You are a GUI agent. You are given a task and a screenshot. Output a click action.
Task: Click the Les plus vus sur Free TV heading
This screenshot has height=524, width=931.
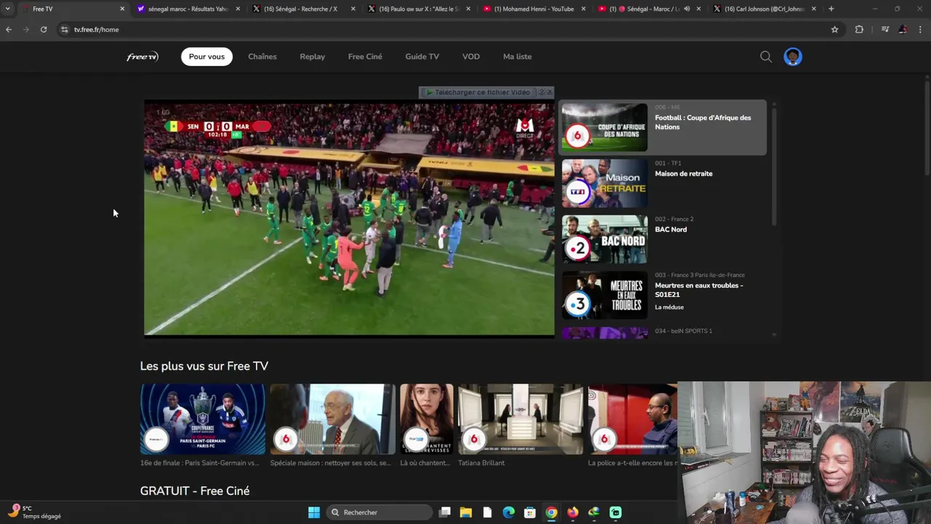pyautogui.click(x=204, y=366)
